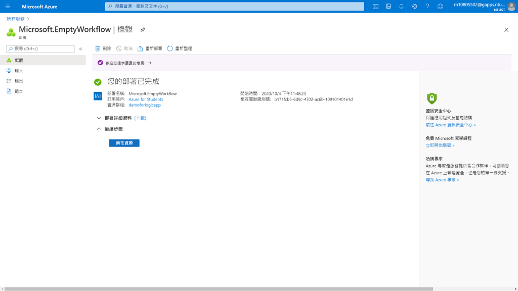Click the green security shield icon
The width and height of the screenshot is (518, 291).
pos(432,99)
